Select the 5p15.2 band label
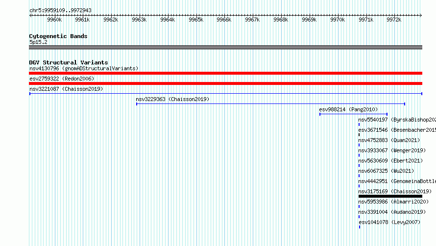Image resolution: width=436 pixels, height=246 pixels. [x=38, y=42]
